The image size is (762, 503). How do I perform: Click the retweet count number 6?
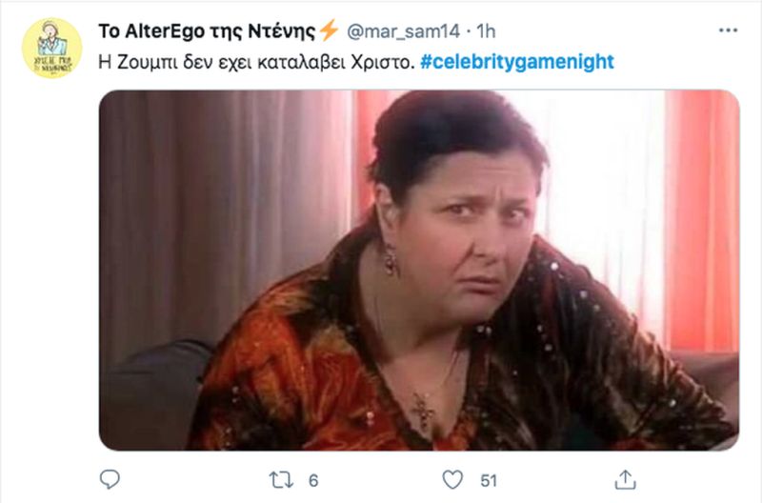(x=313, y=481)
